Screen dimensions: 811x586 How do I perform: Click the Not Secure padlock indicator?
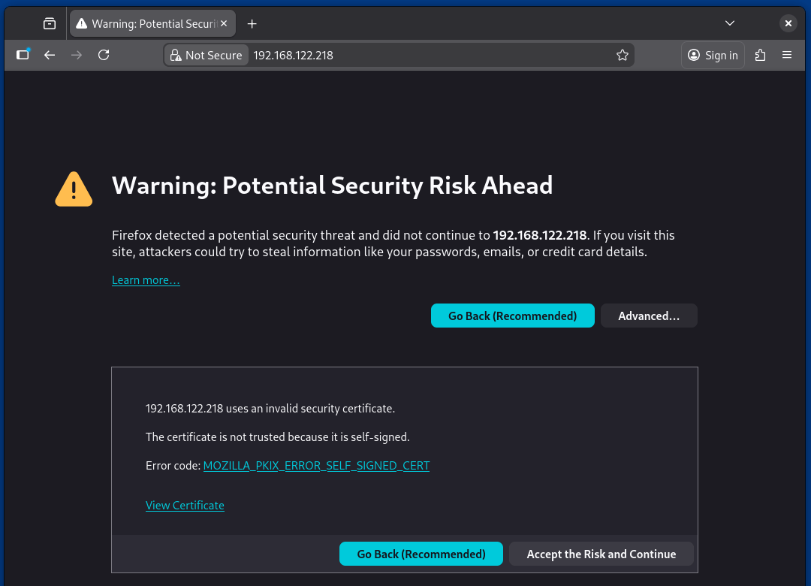point(206,54)
